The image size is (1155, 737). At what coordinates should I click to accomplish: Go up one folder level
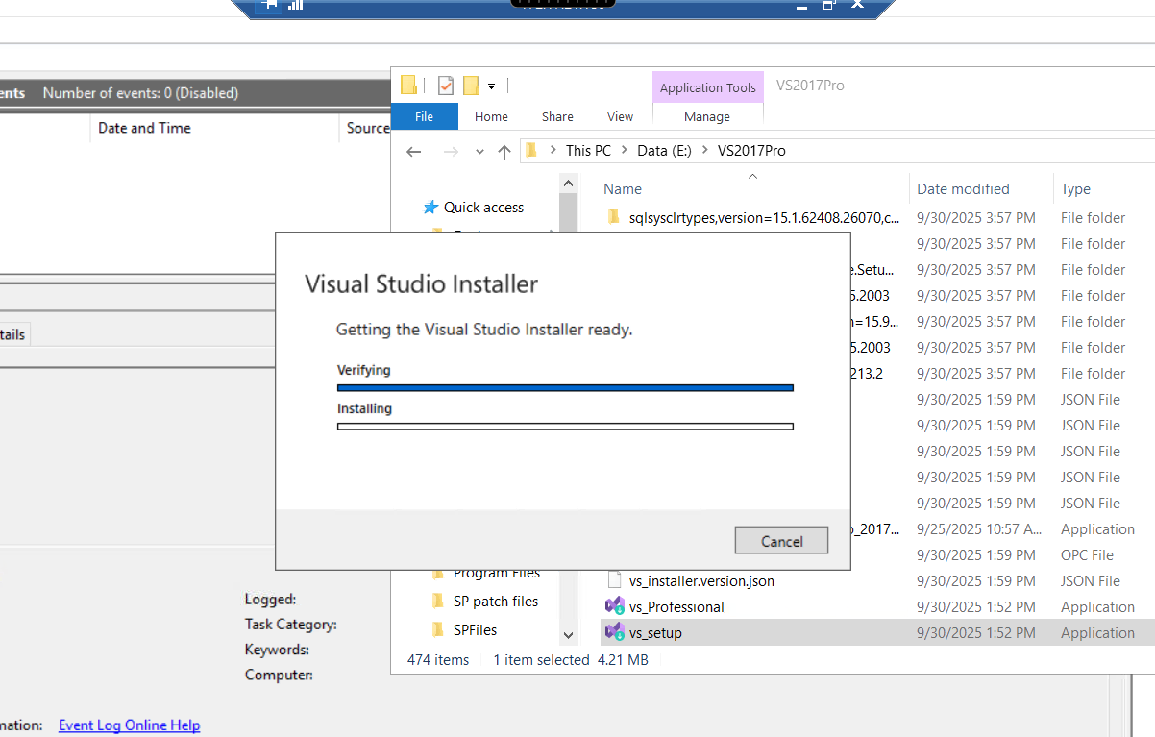[x=504, y=151]
